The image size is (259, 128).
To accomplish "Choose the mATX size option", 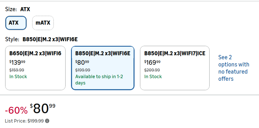I will [43, 23].
